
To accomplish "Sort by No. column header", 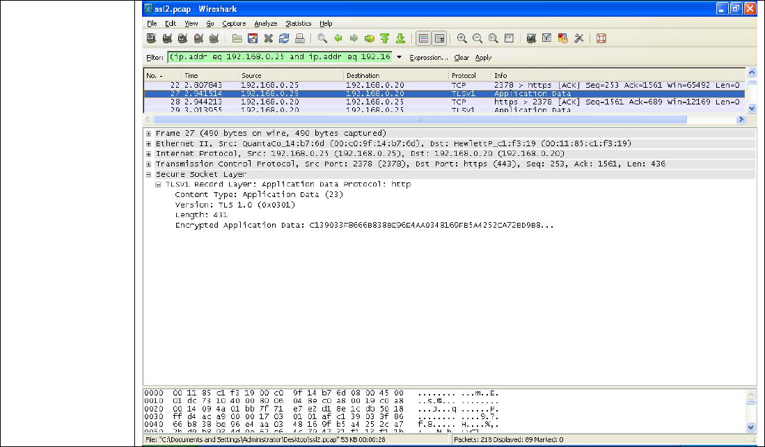I will [x=162, y=76].
